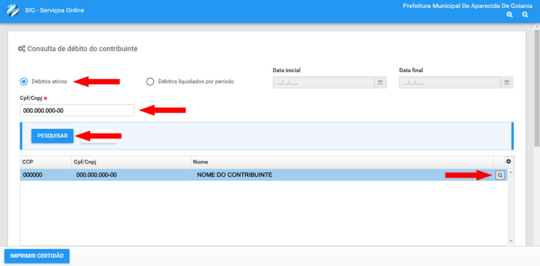Open the table settings gear icon
The image size is (540, 266).
pyautogui.click(x=508, y=161)
